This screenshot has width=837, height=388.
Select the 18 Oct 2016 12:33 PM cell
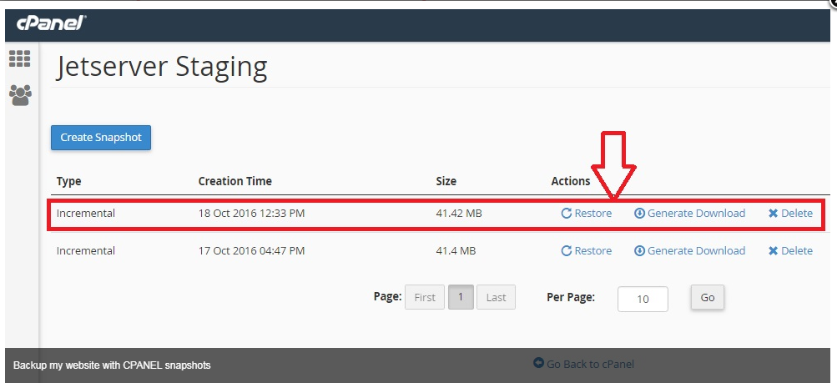[251, 214]
